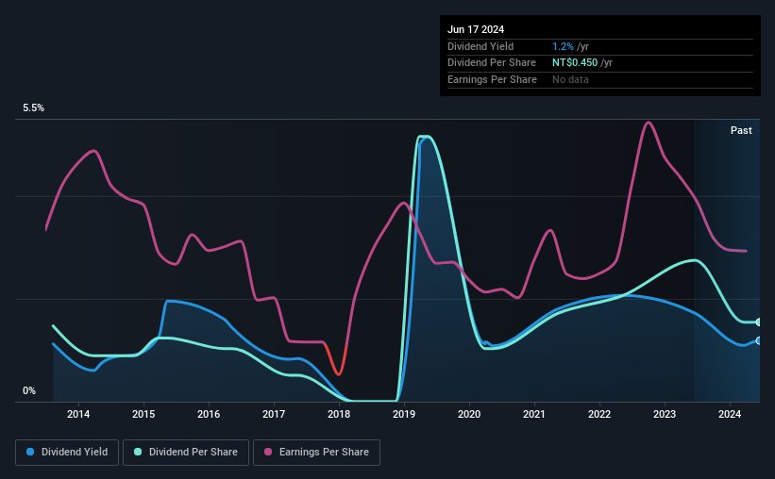Click the 2016 x-axis year label

(x=209, y=414)
